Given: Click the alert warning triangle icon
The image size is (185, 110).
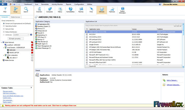Looking at the screenshot, I should [3, 105].
